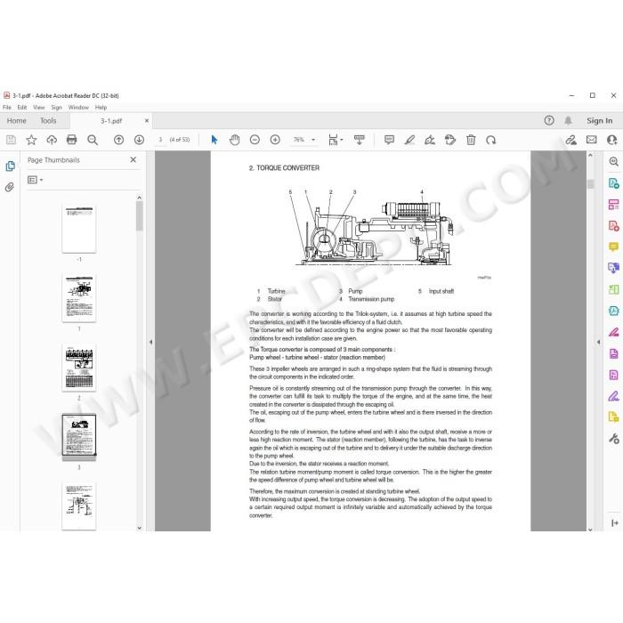This screenshot has height=623, width=623.
Task: Click the read mode scrolling icon
Action: [360, 140]
